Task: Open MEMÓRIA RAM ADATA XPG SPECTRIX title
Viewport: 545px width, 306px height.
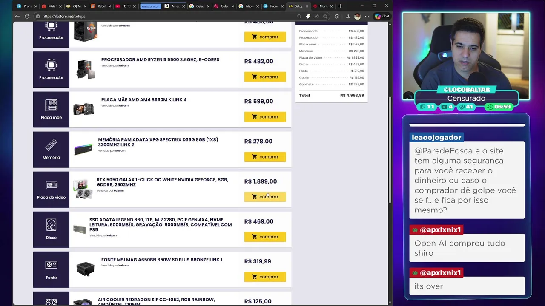Action: [158, 142]
